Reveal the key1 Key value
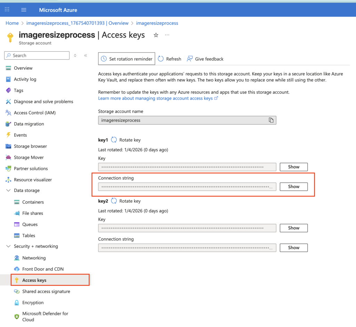 point(293,167)
